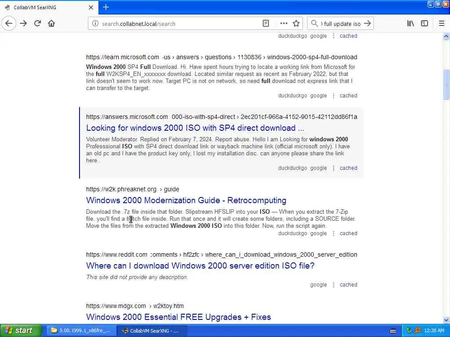Click google under answers.microsoft.com result
This screenshot has height=337, width=450.
pos(318,168)
